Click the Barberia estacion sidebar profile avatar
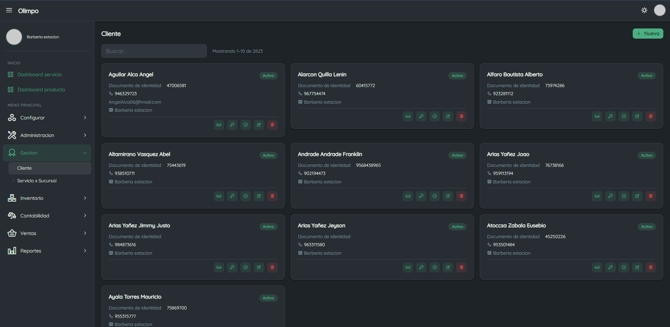This screenshot has width=670, height=327. tap(14, 37)
